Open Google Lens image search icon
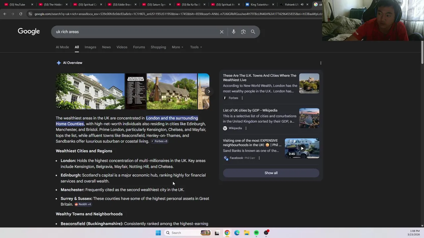424x238 pixels. (243, 32)
